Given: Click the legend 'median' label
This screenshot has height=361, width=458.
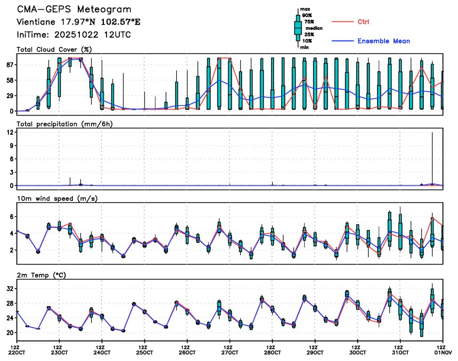Looking at the screenshot, I should tap(314, 28).
